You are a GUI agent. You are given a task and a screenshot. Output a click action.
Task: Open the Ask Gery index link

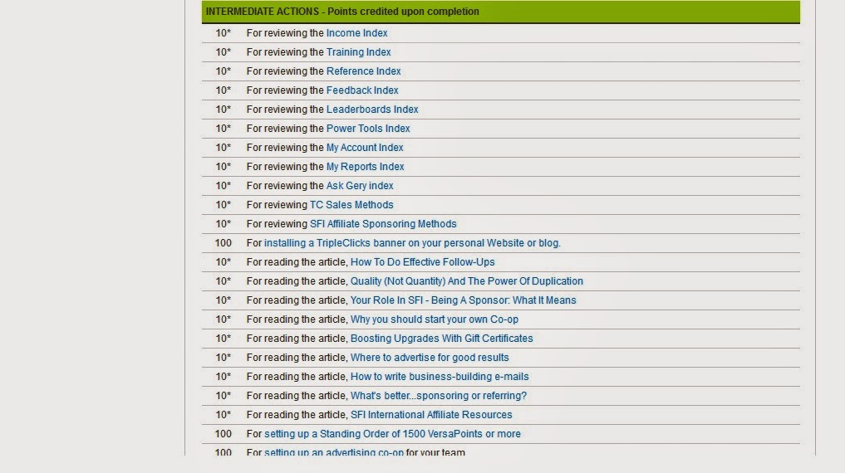[360, 186]
